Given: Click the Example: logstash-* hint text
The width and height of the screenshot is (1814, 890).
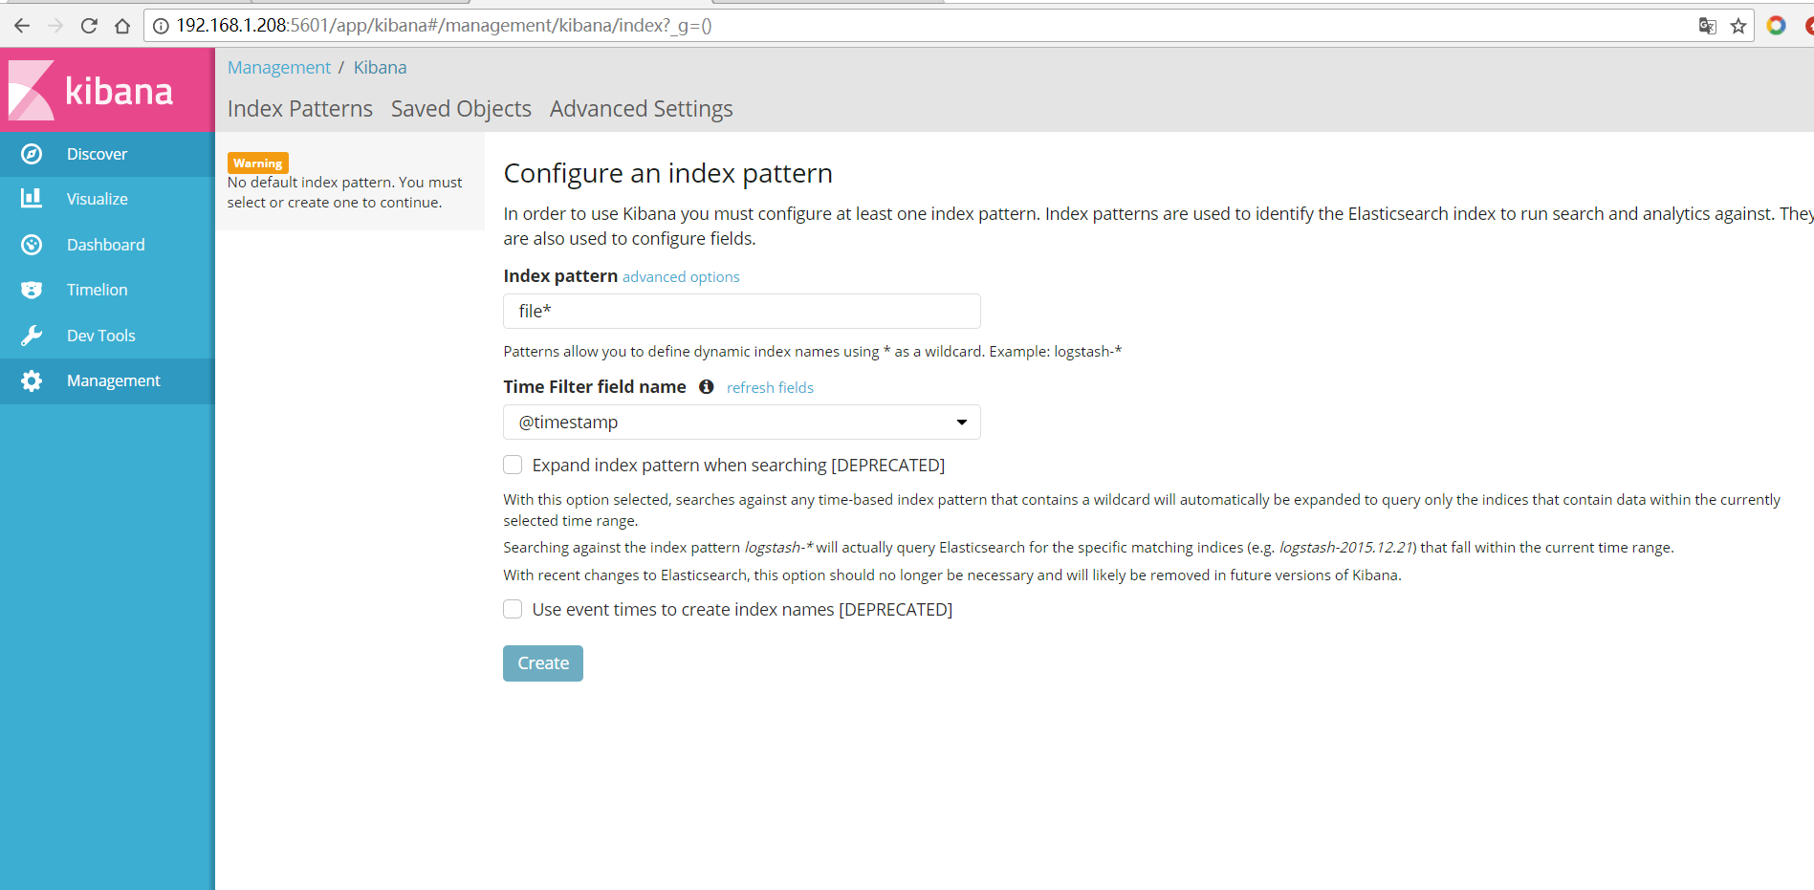Looking at the screenshot, I should 1055,351.
